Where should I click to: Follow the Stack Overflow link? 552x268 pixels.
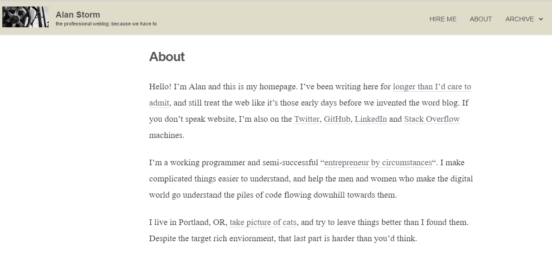(x=431, y=119)
